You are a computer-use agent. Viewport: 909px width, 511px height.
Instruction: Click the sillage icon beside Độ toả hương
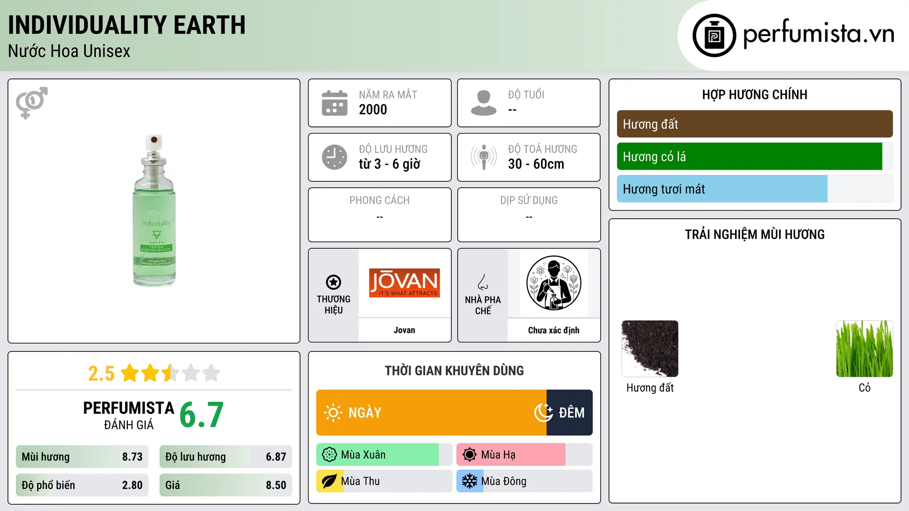click(484, 157)
